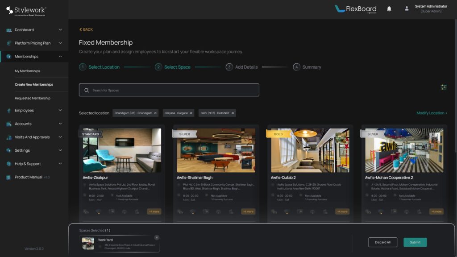Click the Employees sidebar icon
457x257 pixels.
point(9,111)
